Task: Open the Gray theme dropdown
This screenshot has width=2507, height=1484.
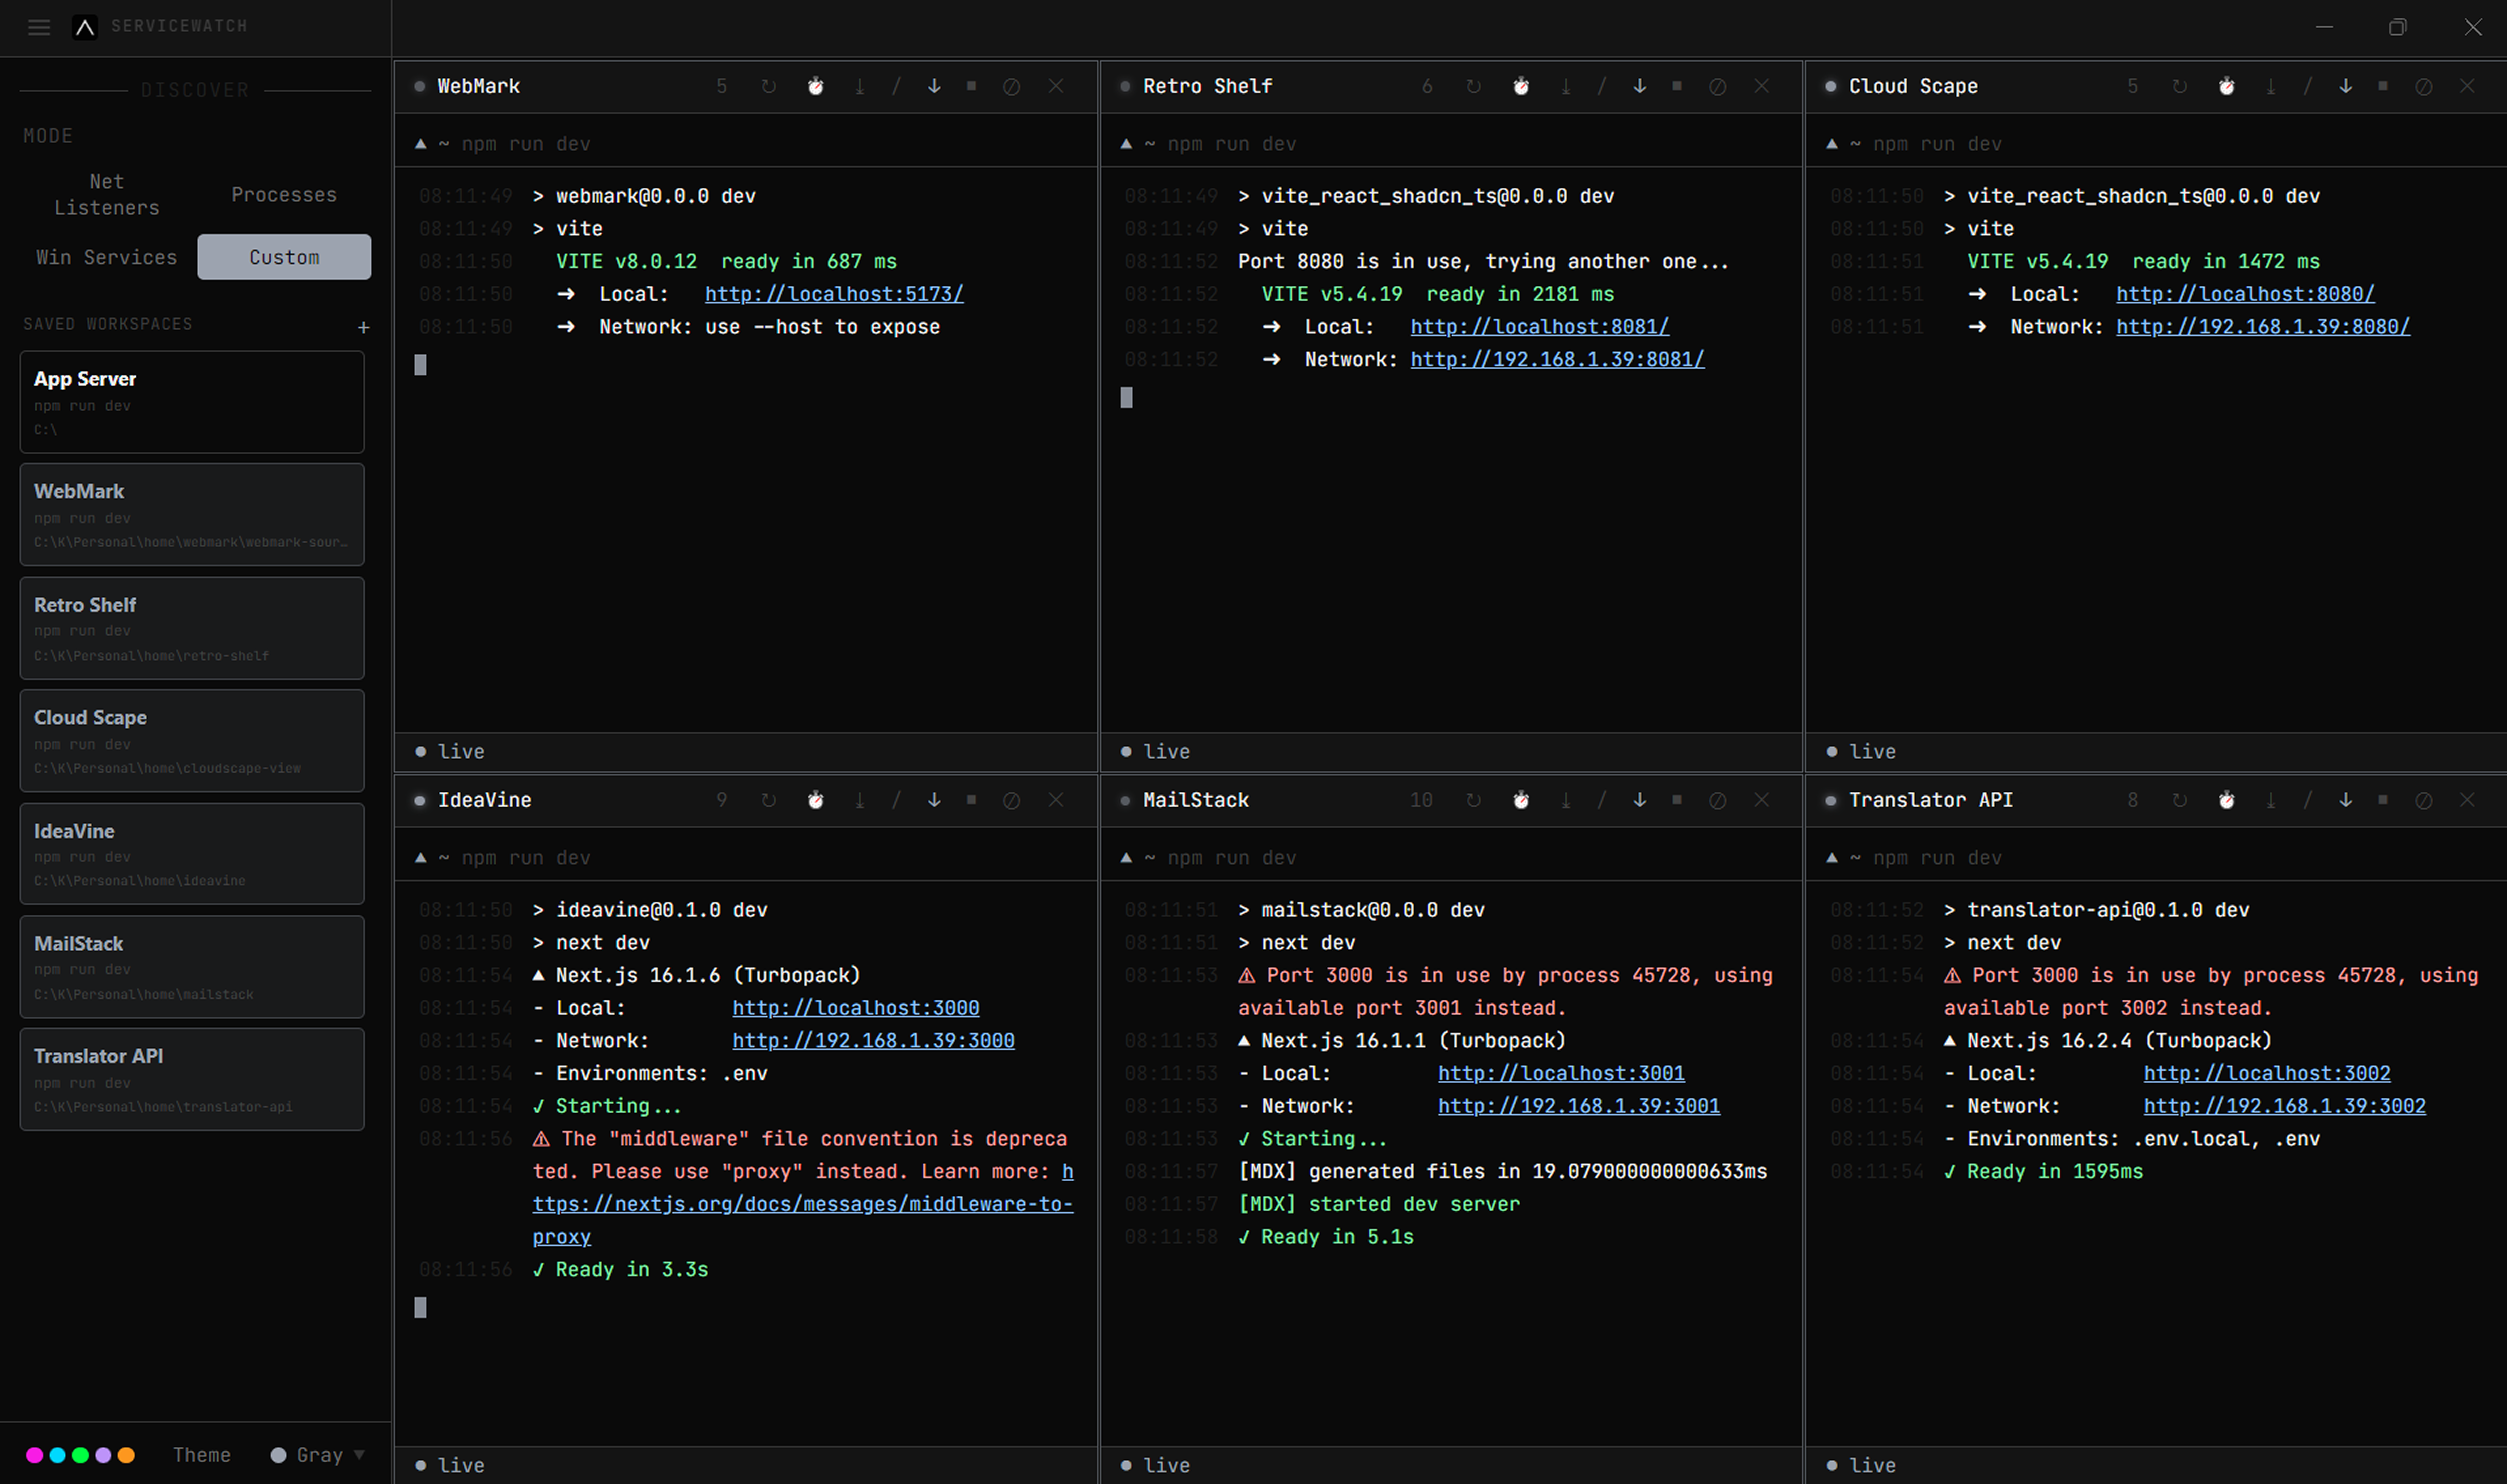Action: pyautogui.click(x=318, y=1456)
